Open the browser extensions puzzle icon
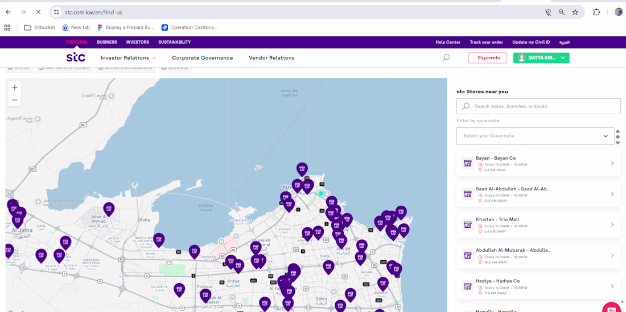The image size is (626, 312). click(x=596, y=12)
